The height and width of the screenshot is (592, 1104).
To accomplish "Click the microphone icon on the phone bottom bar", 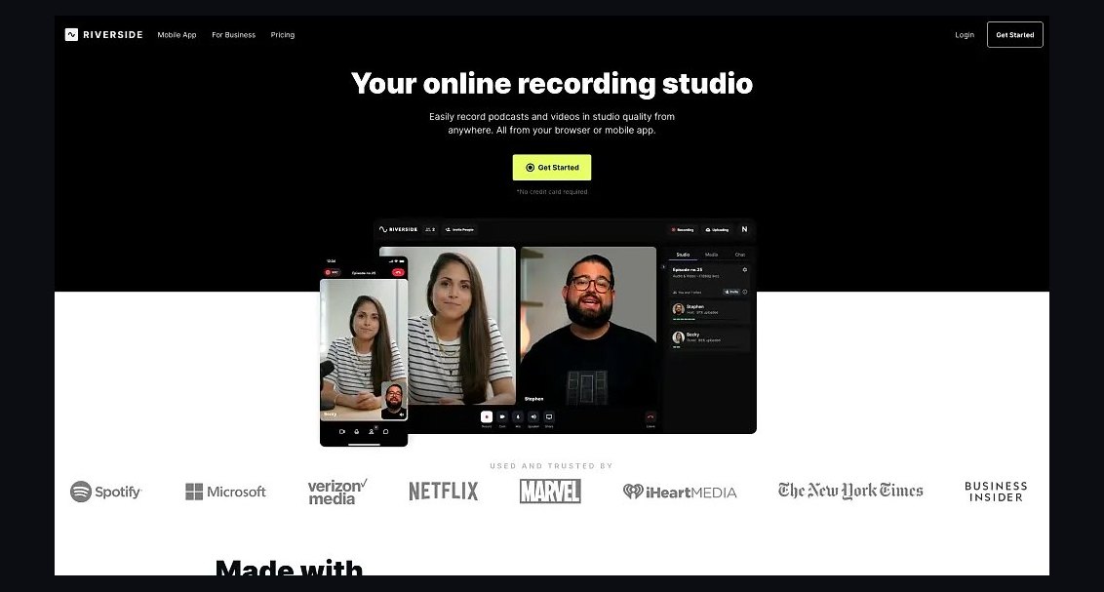I will click(356, 431).
